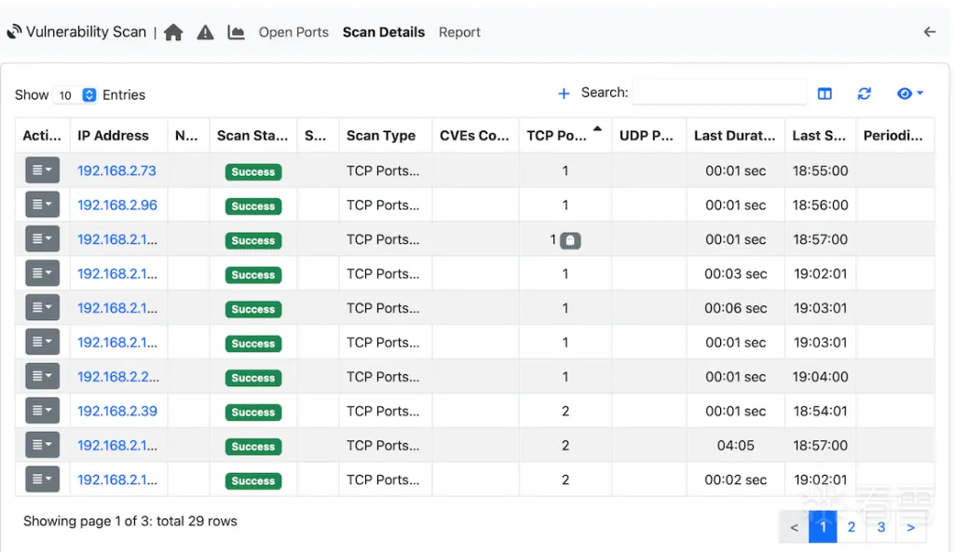Open action menu for 18:57:00 00:01 sec row
Image resolution: width=954 pixels, height=552 pixels.
(x=42, y=239)
